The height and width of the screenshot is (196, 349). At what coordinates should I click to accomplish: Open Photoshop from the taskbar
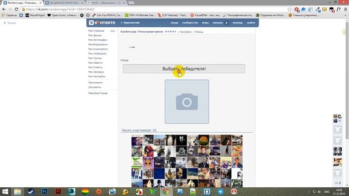(x=45, y=192)
